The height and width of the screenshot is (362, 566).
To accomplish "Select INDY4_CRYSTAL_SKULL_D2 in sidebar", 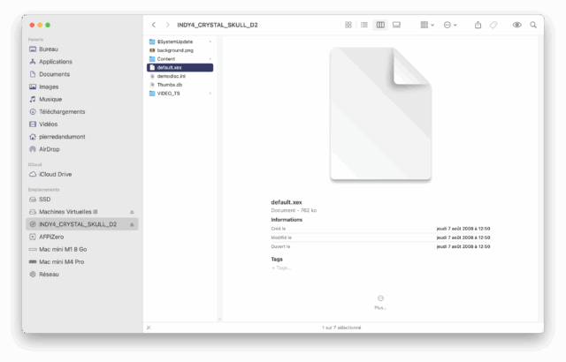I will (82, 224).
